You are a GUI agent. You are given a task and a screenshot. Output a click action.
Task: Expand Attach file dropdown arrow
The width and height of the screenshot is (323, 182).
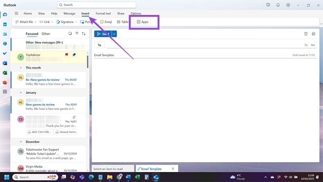pos(36,22)
